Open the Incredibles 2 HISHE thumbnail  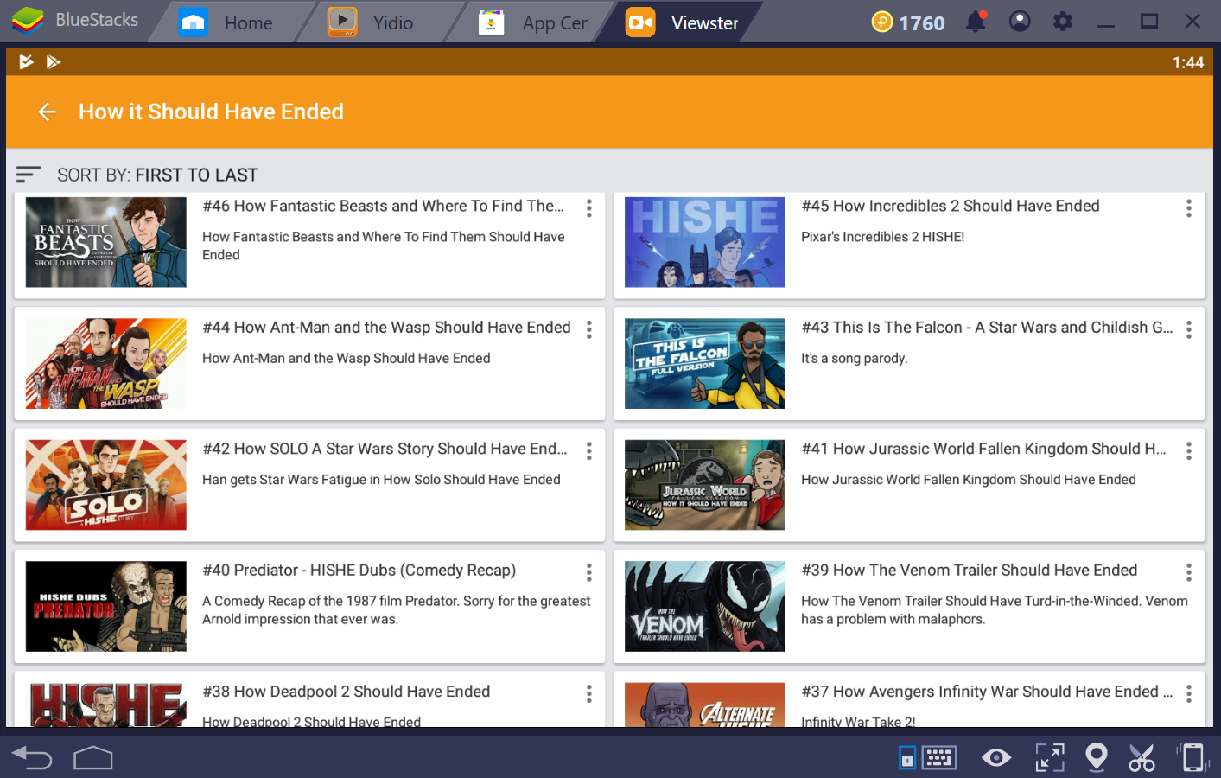pos(705,242)
